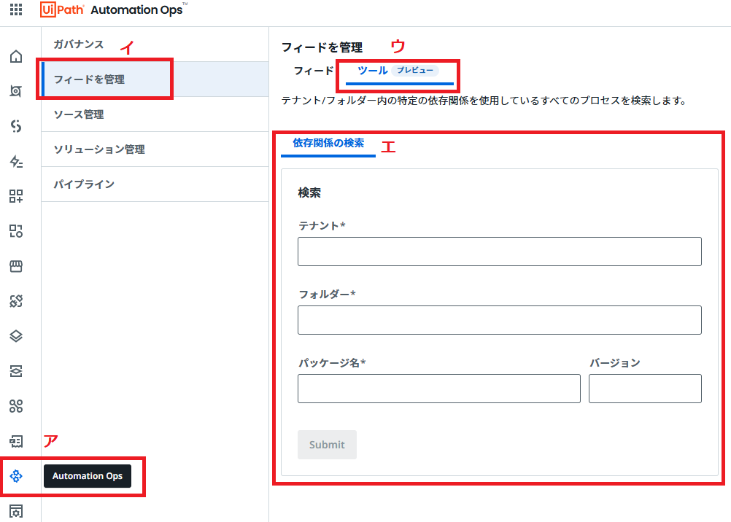Open the Integration Service link icon
Screen dimensions: 731x522
point(16,301)
